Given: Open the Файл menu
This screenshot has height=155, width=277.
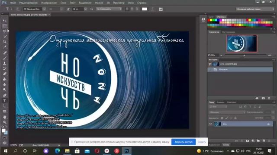Looking at the screenshot, I should coord(13,3).
